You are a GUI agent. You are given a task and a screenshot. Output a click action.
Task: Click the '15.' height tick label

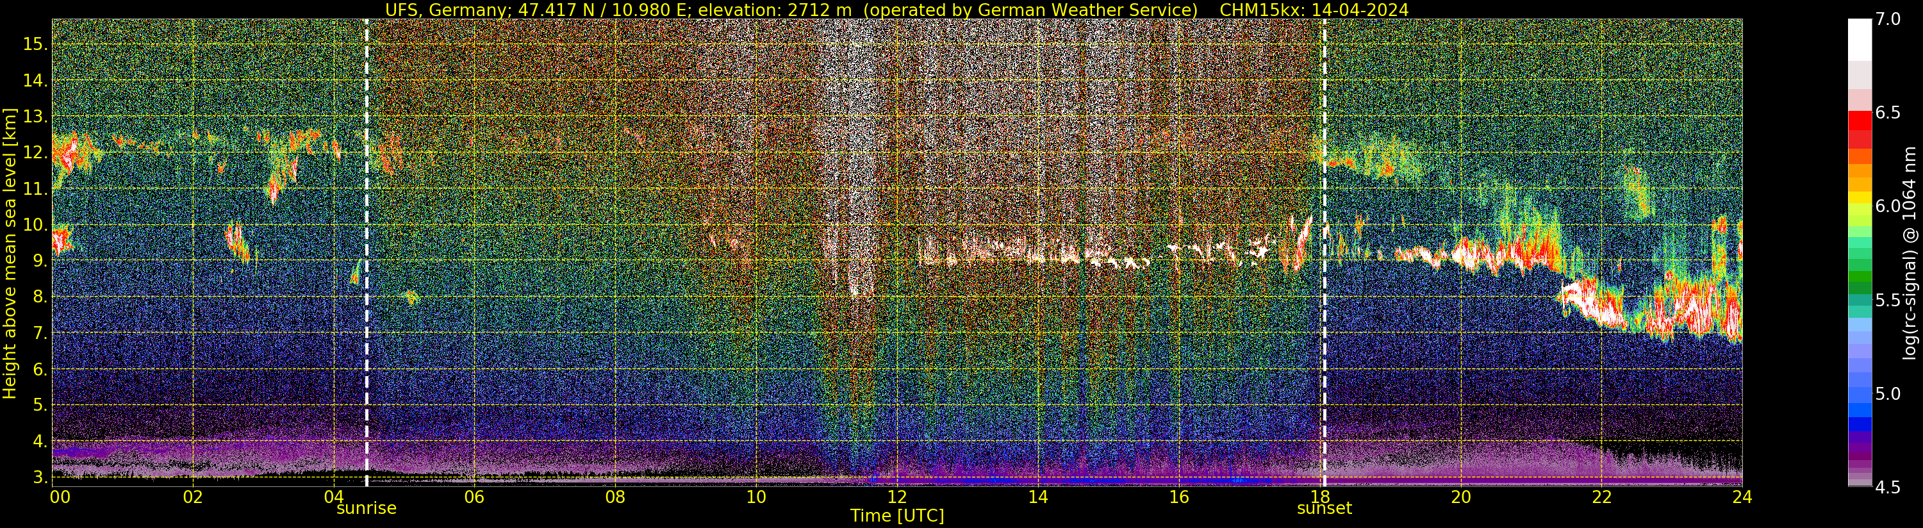(x=35, y=44)
